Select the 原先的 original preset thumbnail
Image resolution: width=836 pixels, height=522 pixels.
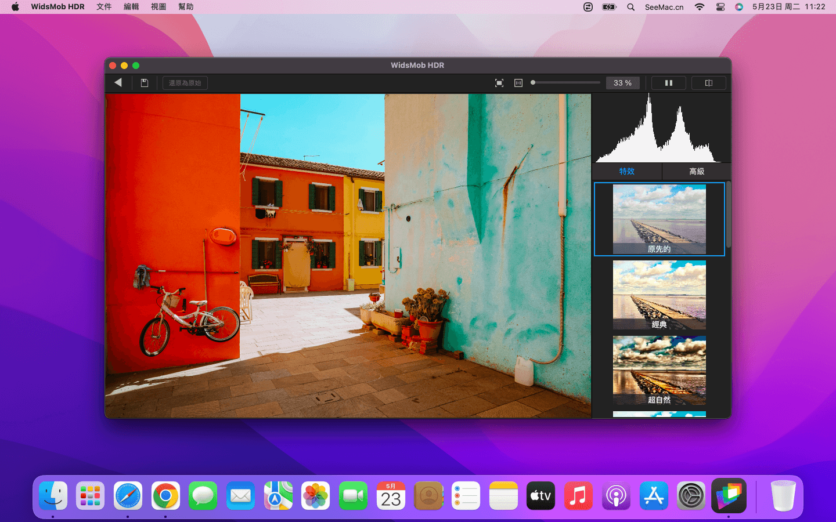pos(660,219)
